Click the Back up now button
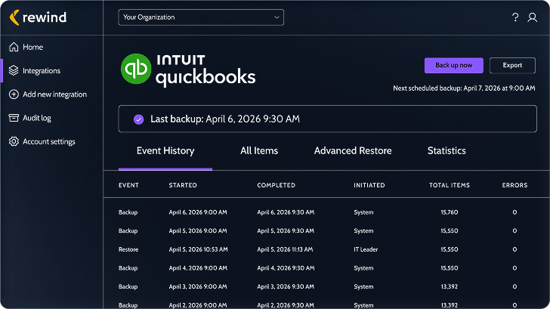The height and width of the screenshot is (309, 550). point(454,65)
